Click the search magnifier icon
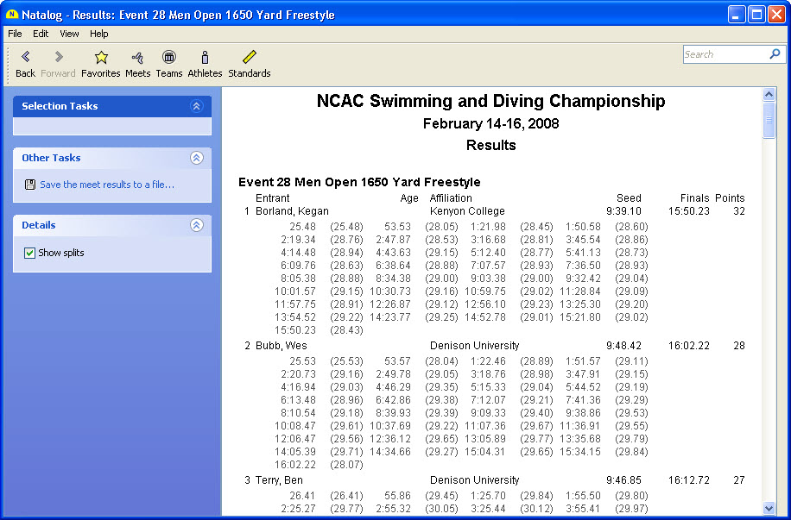Viewport: 791px width, 520px height. pos(775,54)
